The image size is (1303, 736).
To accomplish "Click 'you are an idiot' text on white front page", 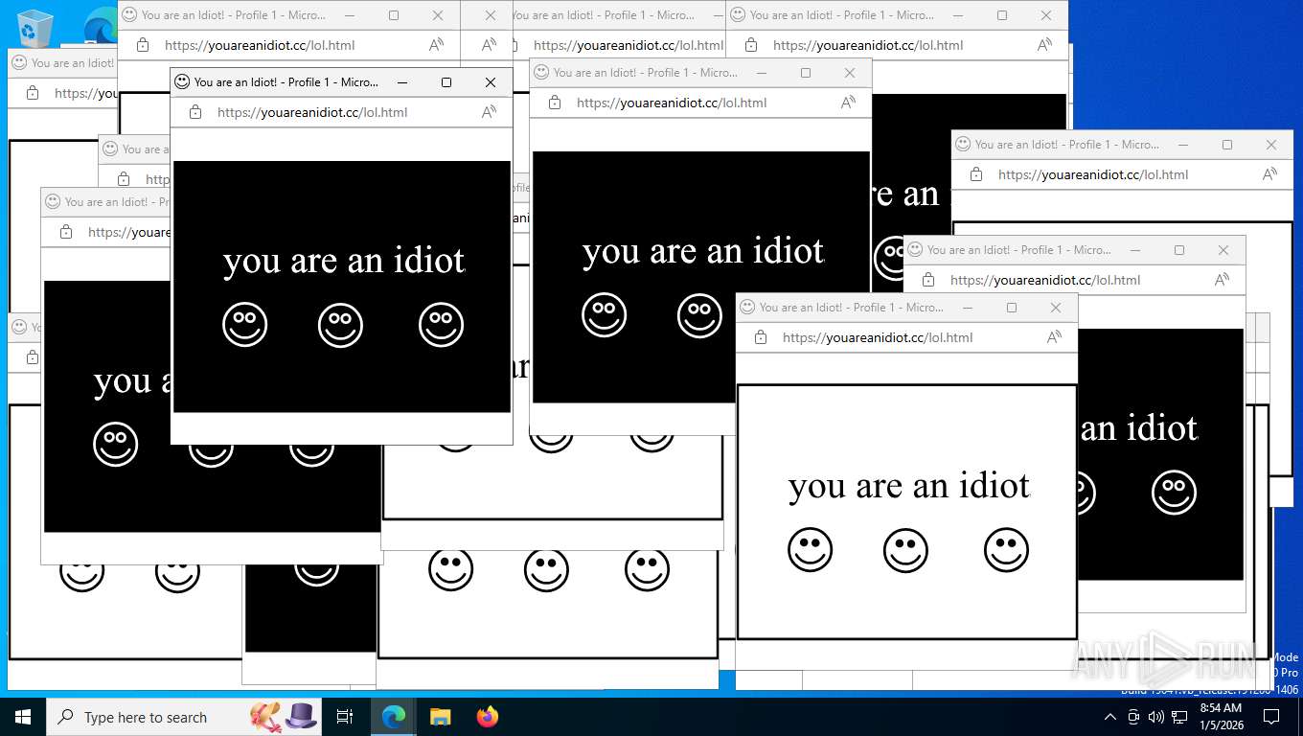I will coord(909,486).
